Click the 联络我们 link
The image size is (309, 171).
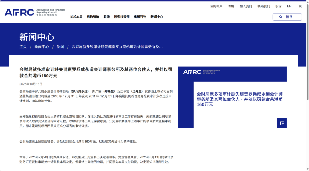click(264, 6)
